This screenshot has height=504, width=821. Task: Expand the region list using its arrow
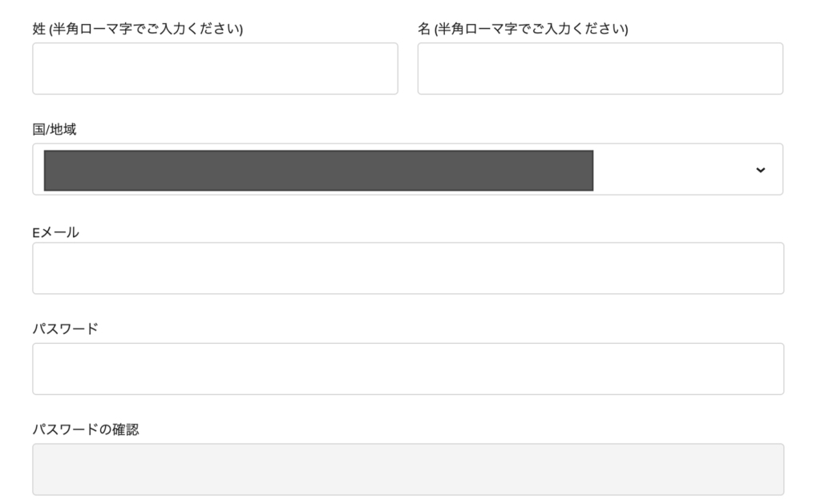click(760, 170)
